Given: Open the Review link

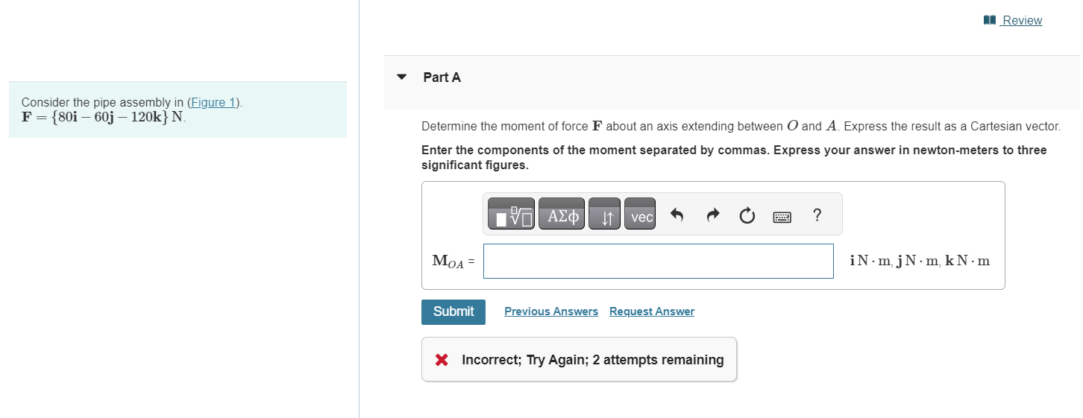Looking at the screenshot, I should click(x=1021, y=20).
